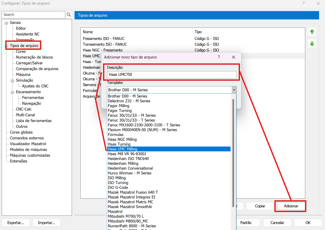Collapse the Escaneamento tree node
Viewport: 325px width, 230px height.
(x=13, y=92)
